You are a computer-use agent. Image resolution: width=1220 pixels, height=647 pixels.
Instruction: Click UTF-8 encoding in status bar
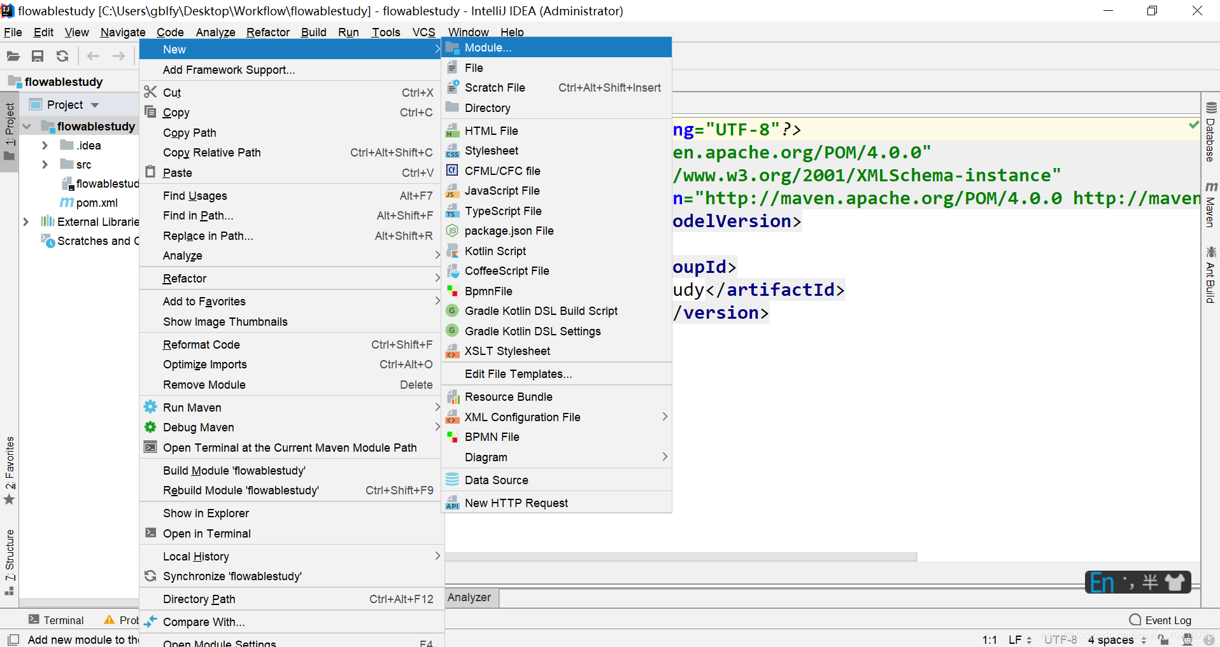(1060, 639)
